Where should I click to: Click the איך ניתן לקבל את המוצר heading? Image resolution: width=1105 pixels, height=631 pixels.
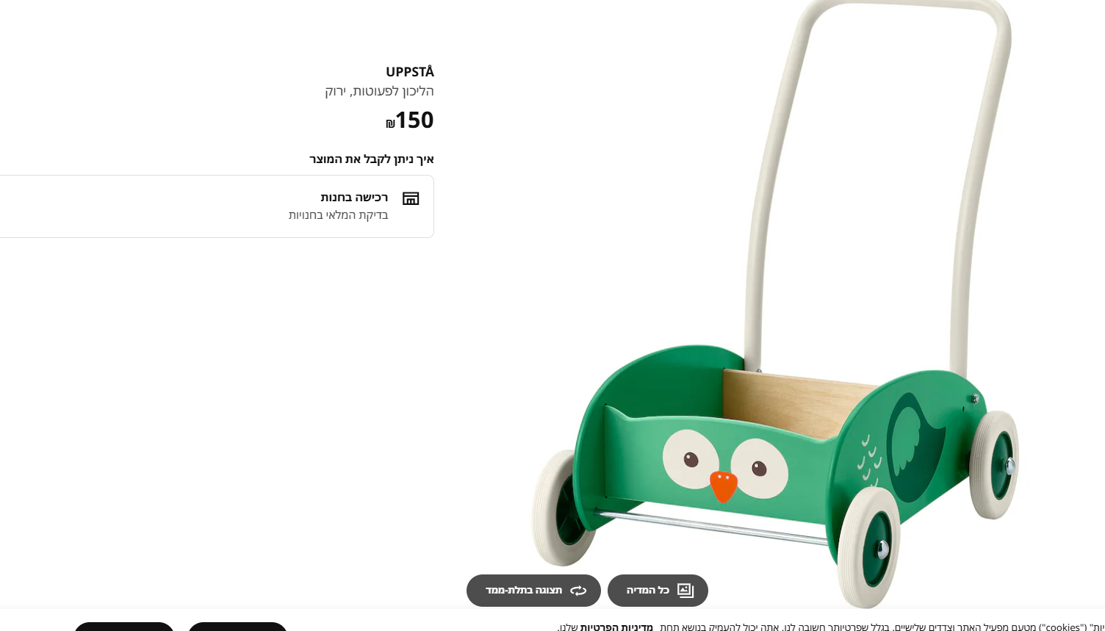coord(372,159)
